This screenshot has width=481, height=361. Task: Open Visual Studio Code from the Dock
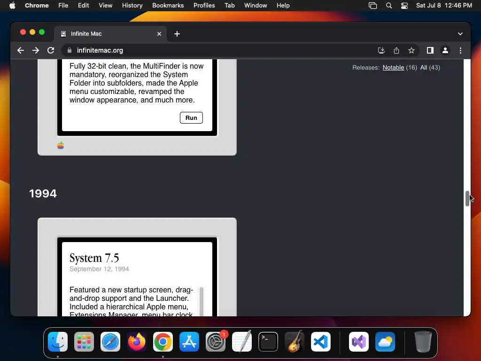[320, 342]
